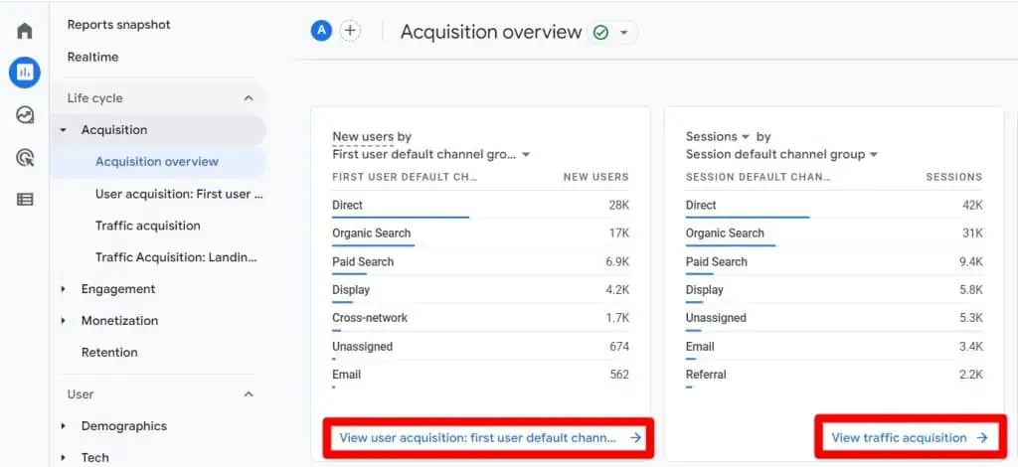
Task: Open the dropdown arrow beside Acquisition overview title
Action: 624,33
